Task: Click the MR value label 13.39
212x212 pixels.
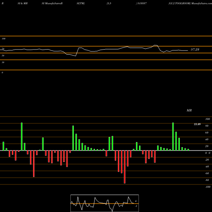Action: tap(197, 124)
